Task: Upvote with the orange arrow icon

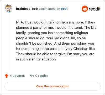Action: point(7,76)
